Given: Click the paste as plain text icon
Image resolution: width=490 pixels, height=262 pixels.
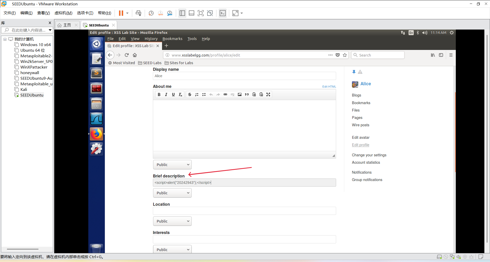Looking at the screenshot, I should click(254, 94).
